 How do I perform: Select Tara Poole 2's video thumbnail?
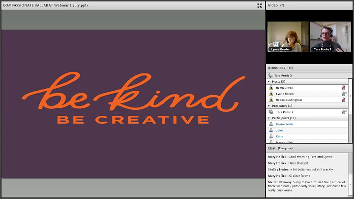coord(330,37)
